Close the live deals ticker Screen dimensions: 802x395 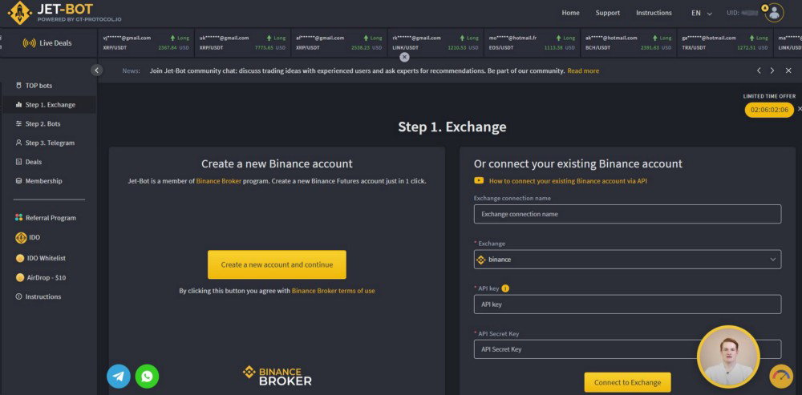click(404, 57)
